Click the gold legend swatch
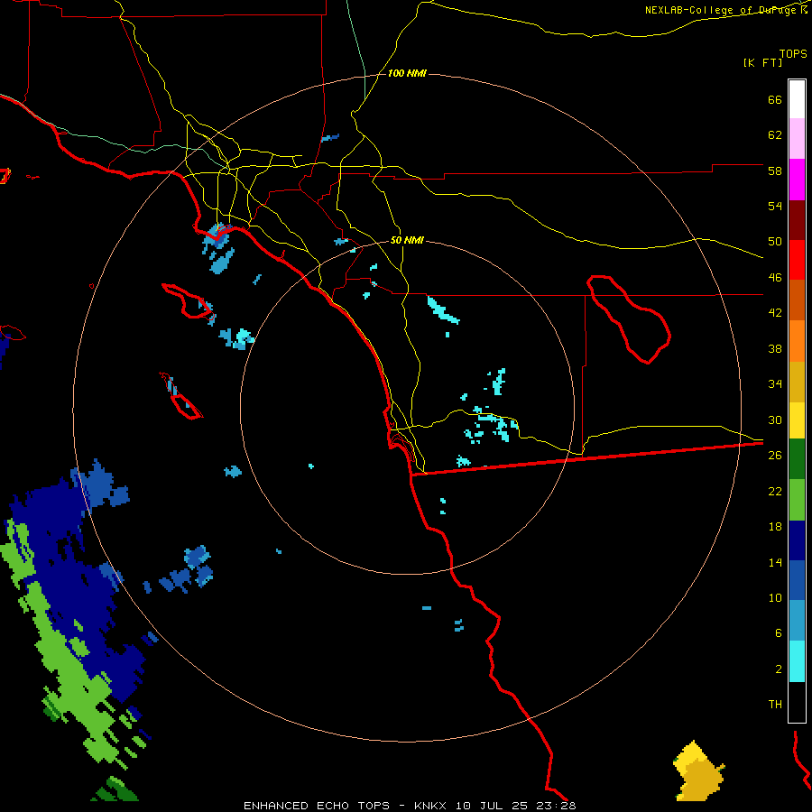Viewport: 812px width, 812px height. pyautogui.click(x=797, y=382)
